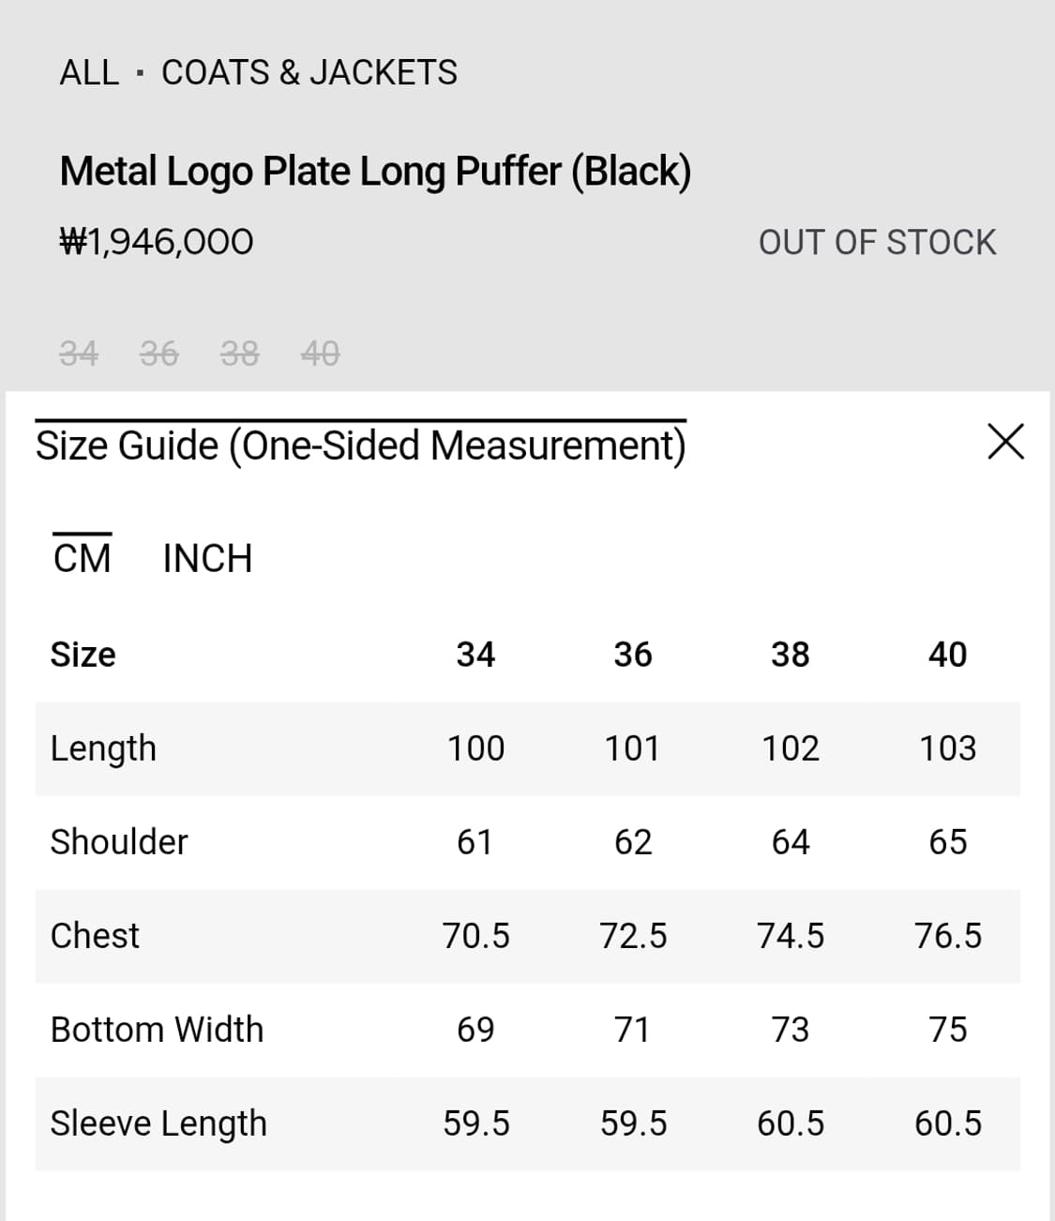The height and width of the screenshot is (1221, 1055).
Task: Choose crossed-out size 36 option
Action: [x=159, y=354]
